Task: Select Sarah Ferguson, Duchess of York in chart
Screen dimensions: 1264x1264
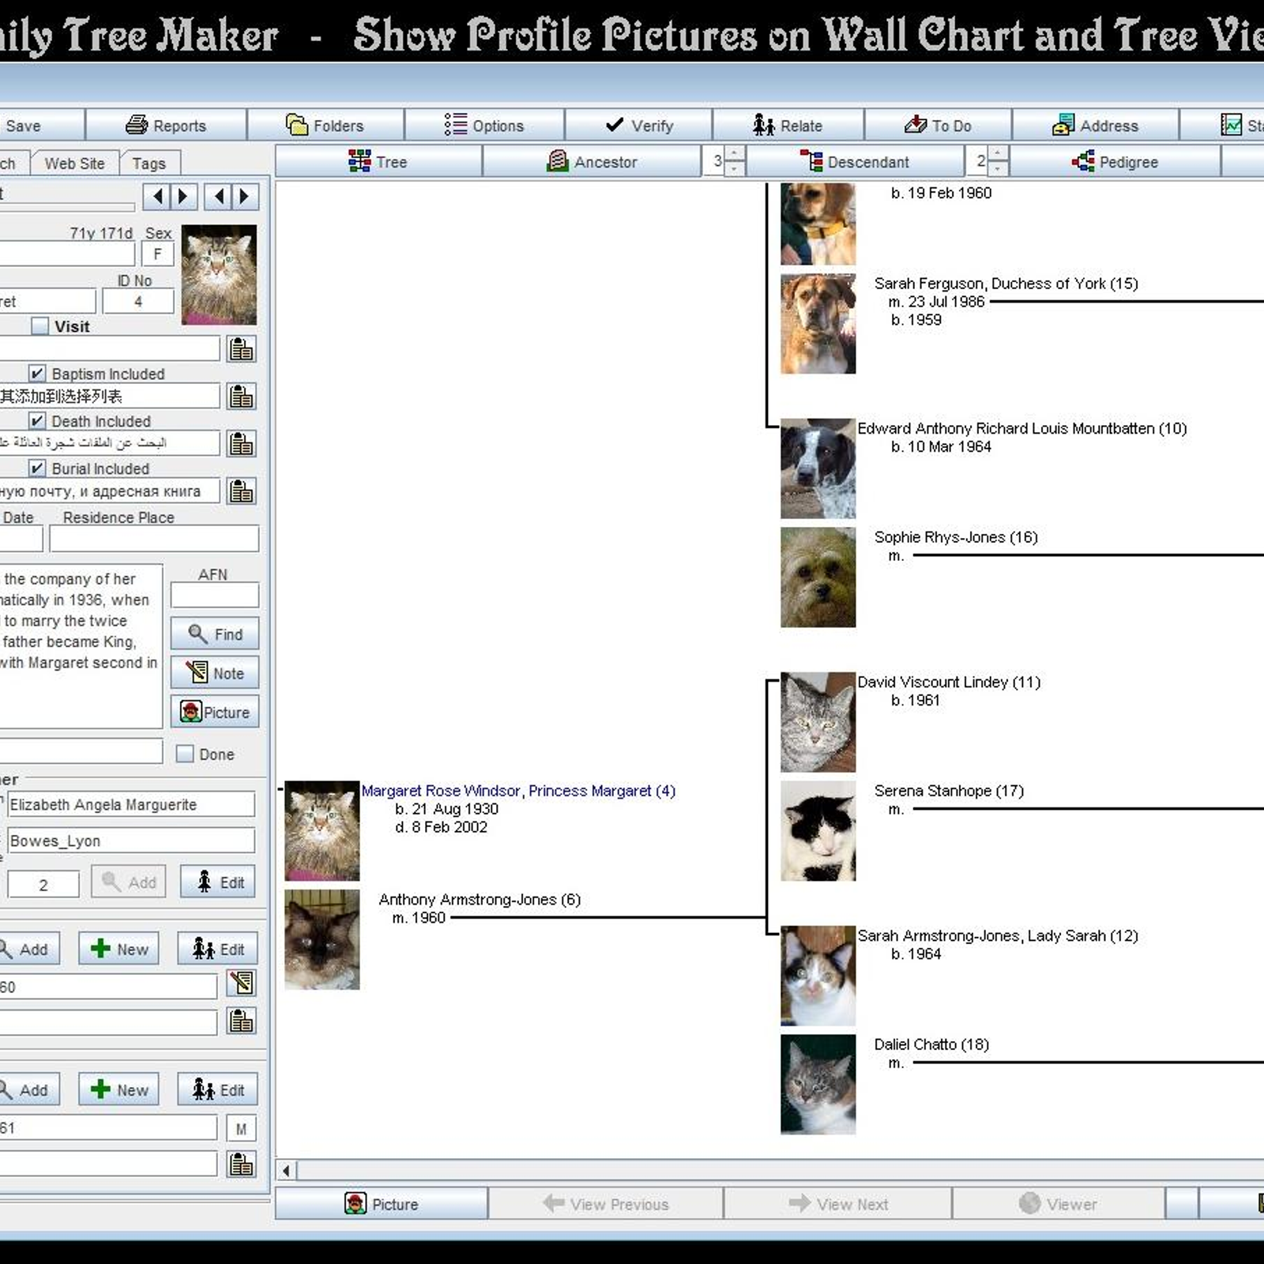Action: tap(1006, 283)
